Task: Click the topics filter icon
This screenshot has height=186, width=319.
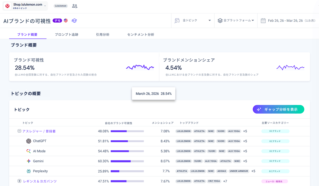Action: point(177,20)
